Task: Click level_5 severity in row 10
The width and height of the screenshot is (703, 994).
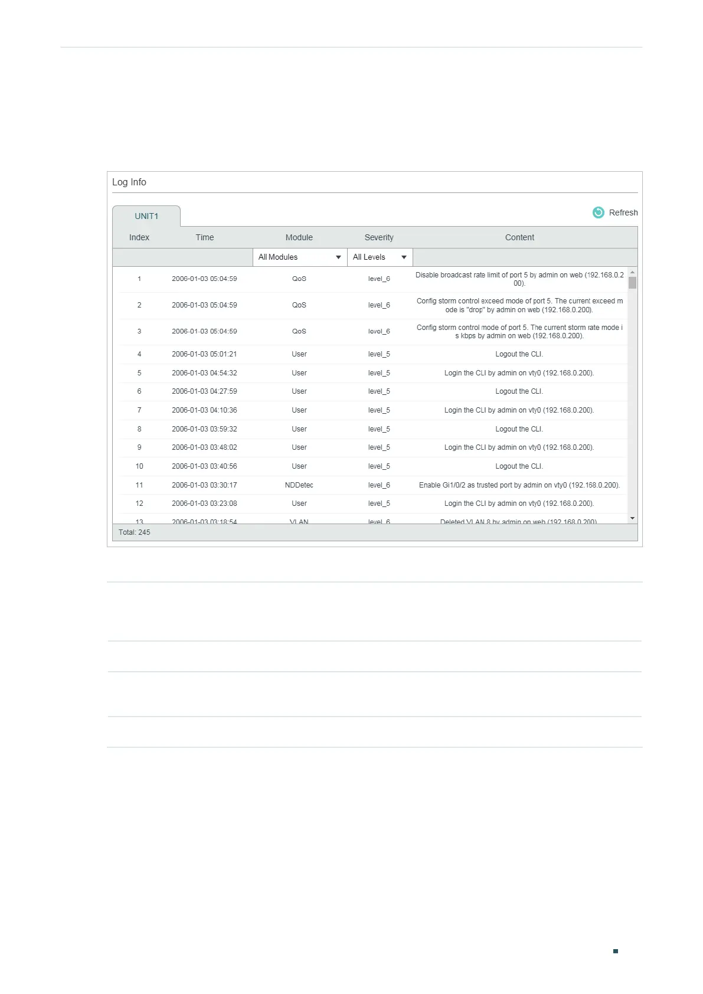Action: pos(379,466)
